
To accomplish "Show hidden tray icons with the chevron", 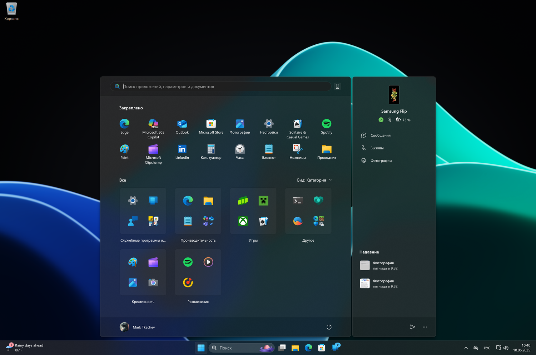I will (x=466, y=348).
